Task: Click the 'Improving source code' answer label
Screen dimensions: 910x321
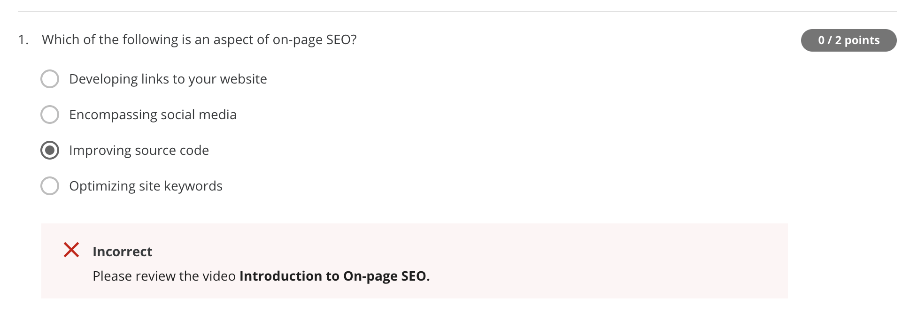Action: tap(139, 150)
